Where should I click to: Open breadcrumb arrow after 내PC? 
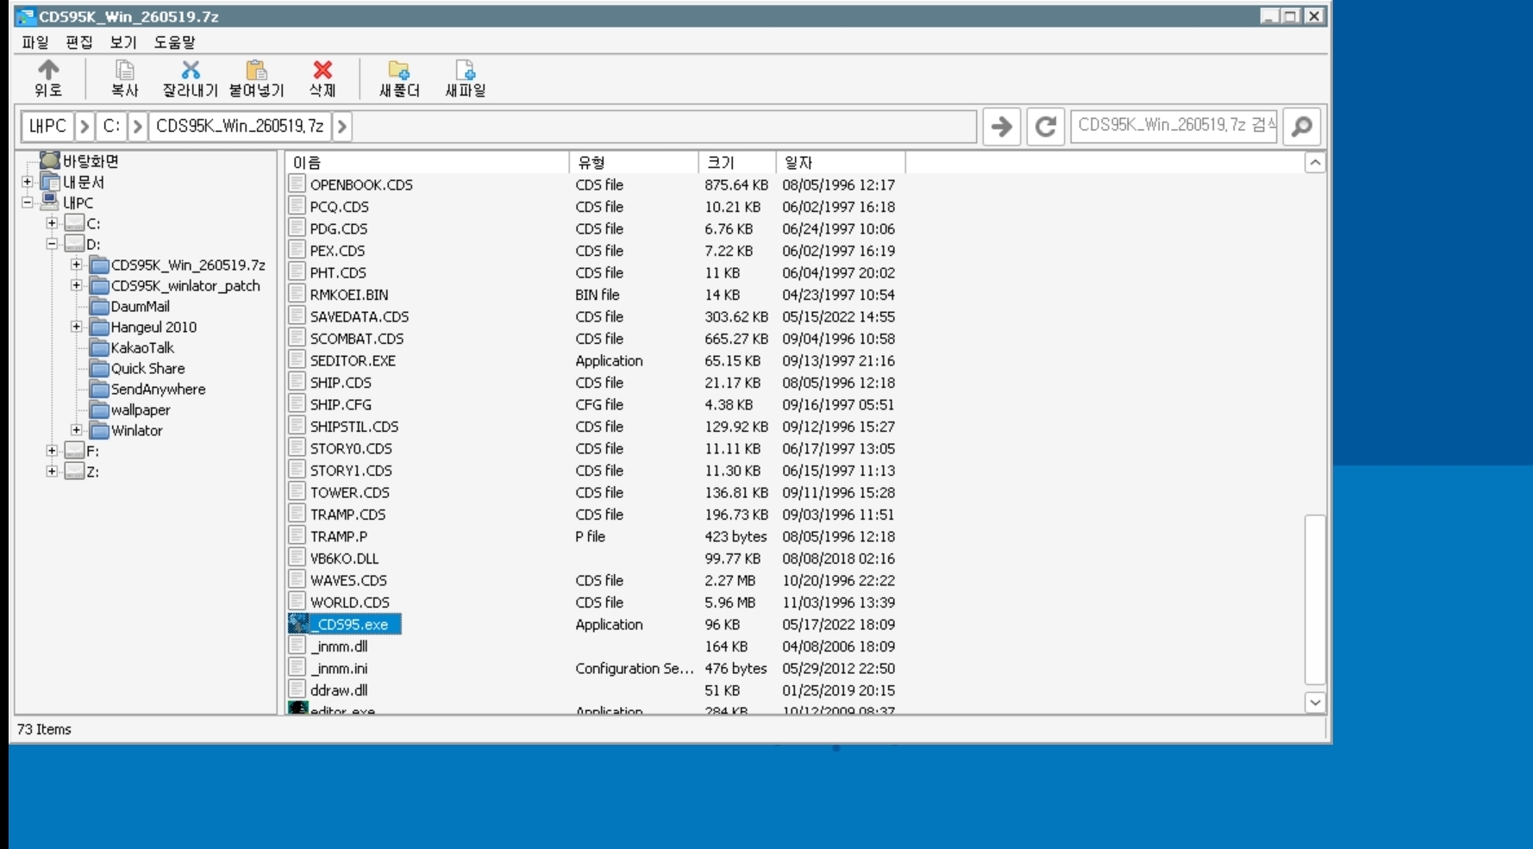pos(84,127)
